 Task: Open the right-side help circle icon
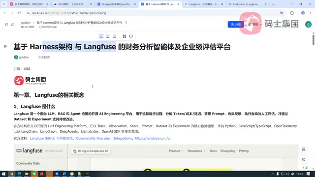(x=304, y=159)
